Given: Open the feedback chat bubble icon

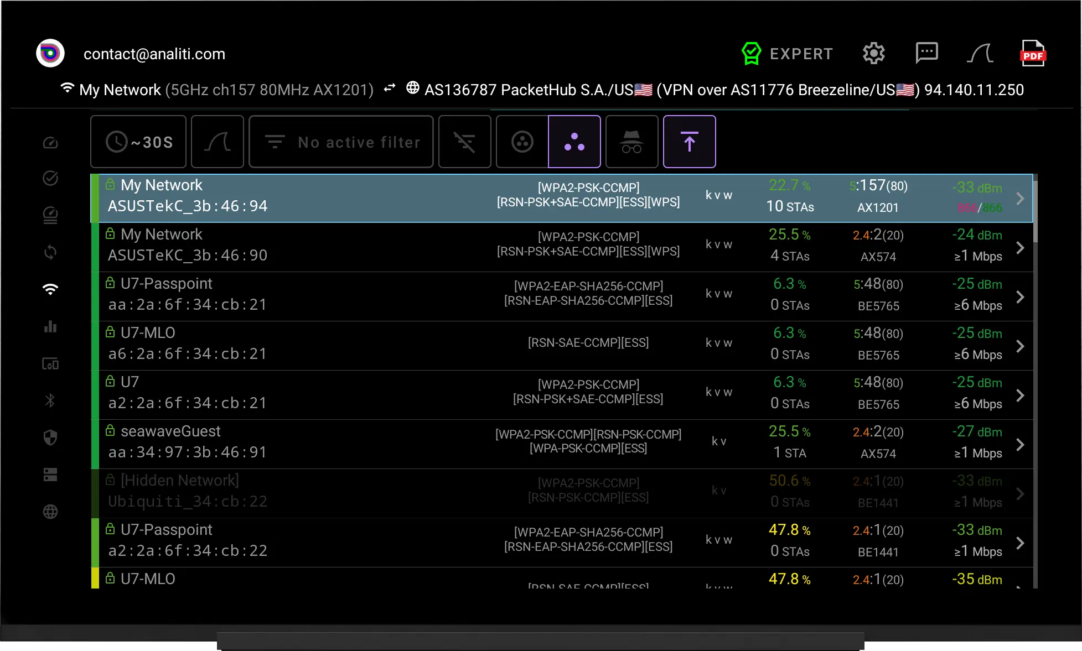Looking at the screenshot, I should point(926,54).
